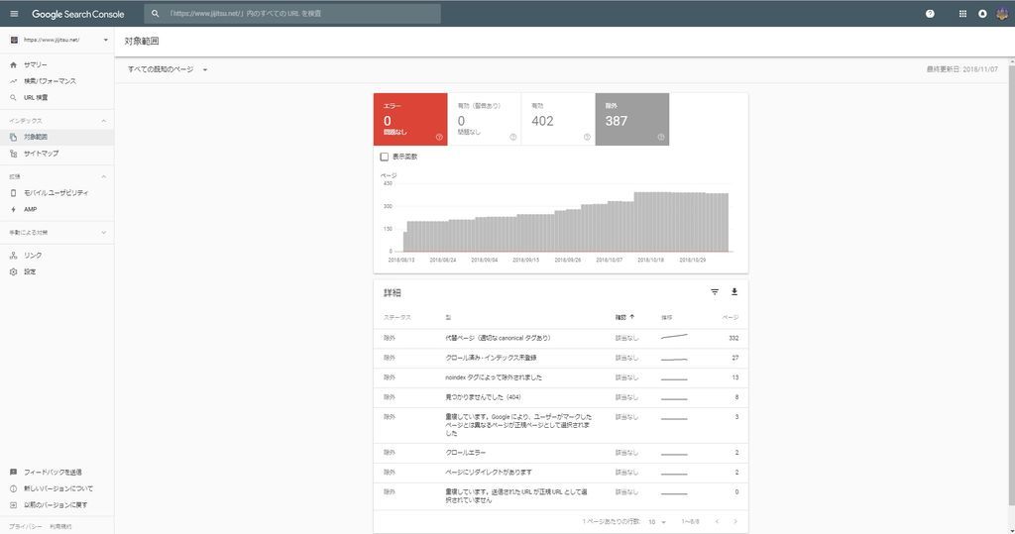This screenshot has height=534, width=1015.
Task: Collapse the 拡張 sidebar section
Action: tap(103, 176)
